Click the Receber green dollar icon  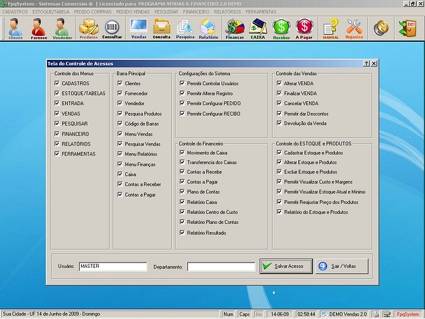[x=282, y=29]
